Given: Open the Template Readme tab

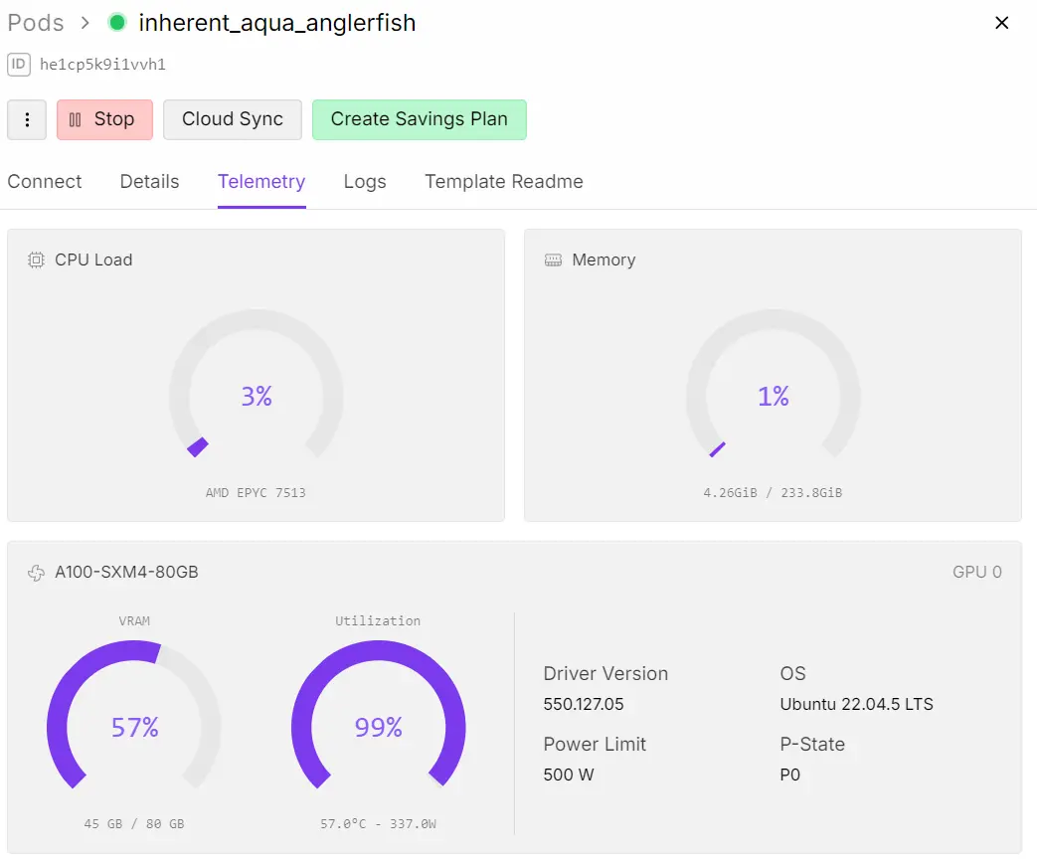Looking at the screenshot, I should tap(503, 182).
